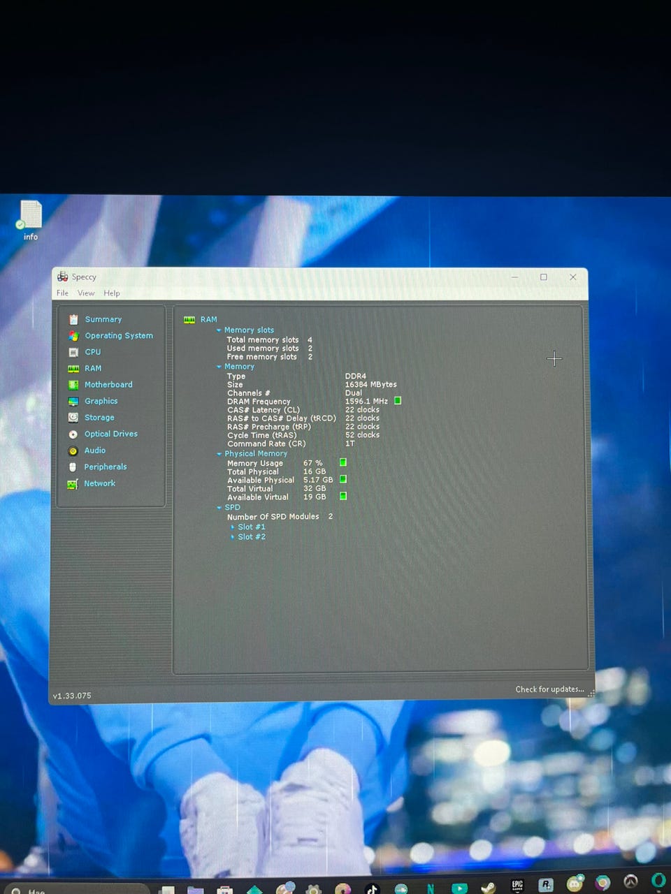Open the View menu
The image size is (671, 894).
(x=86, y=293)
